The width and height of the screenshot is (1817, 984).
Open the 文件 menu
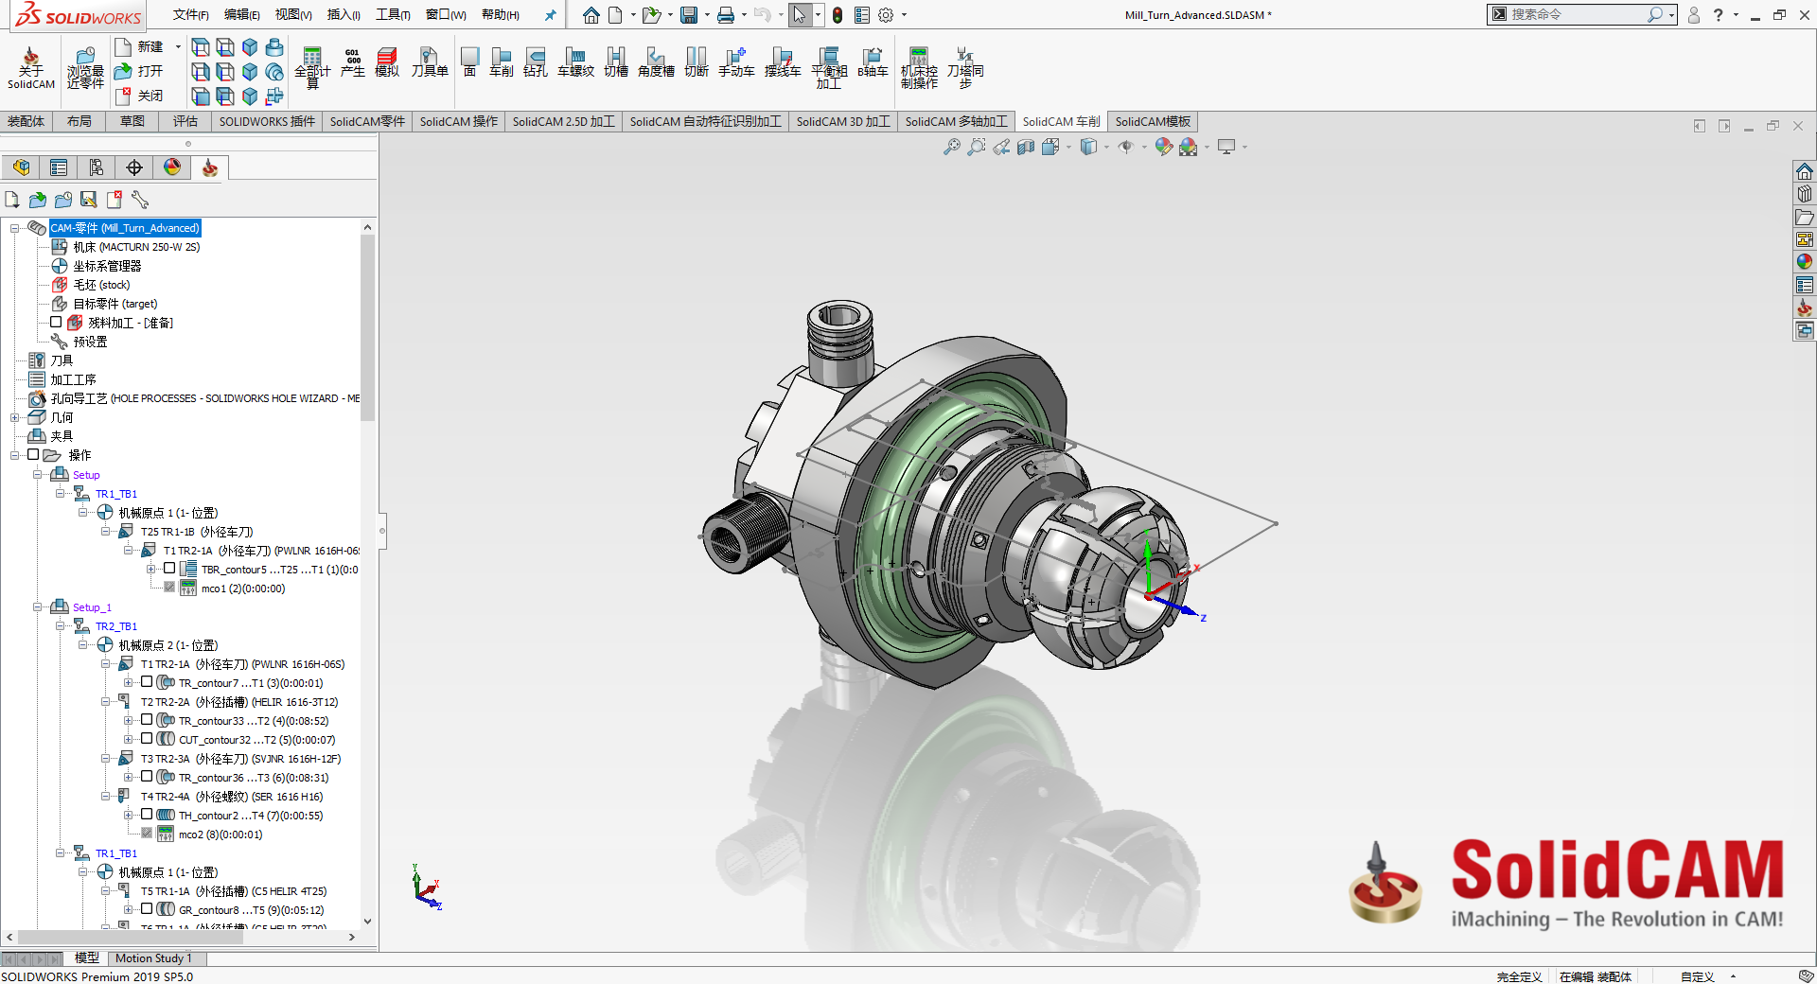click(x=191, y=15)
